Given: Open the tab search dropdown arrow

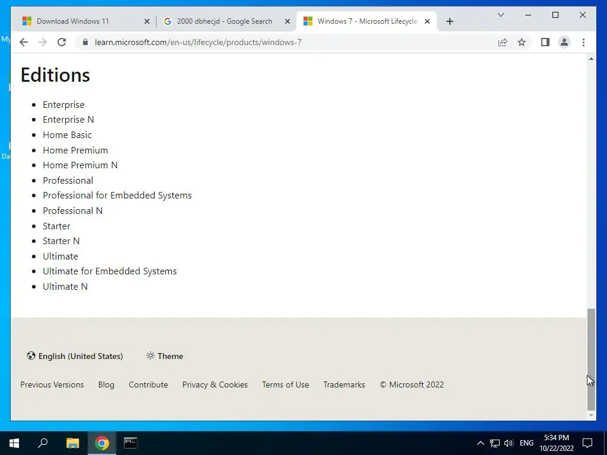Looking at the screenshot, I should [x=500, y=15].
